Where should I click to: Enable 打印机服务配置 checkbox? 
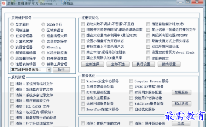pos(83,92)
